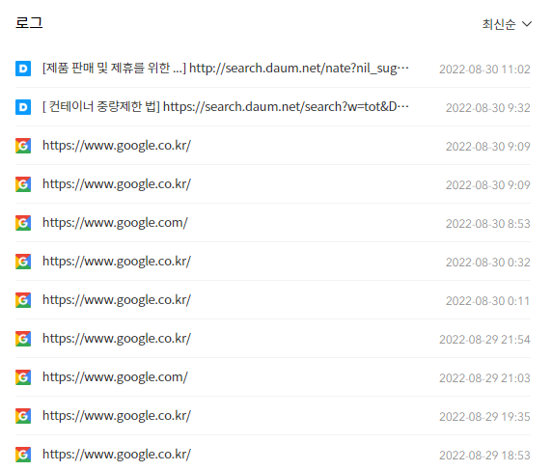Image resolution: width=552 pixels, height=471 pixels.
Task: Click the timestamp 2022-08-30 9:32
Action: tap(488, 108)
